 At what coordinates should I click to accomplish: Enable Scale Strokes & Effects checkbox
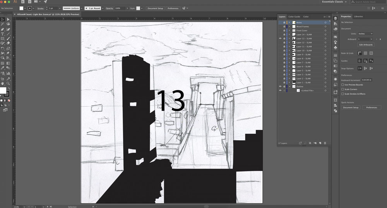[342, 94]
